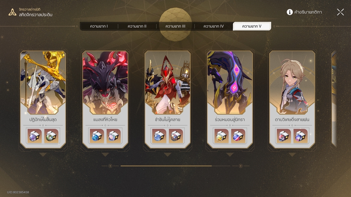Choose the swarm bug boss card
The height and width of the screenshot is (197, 351).
(105, 99)
